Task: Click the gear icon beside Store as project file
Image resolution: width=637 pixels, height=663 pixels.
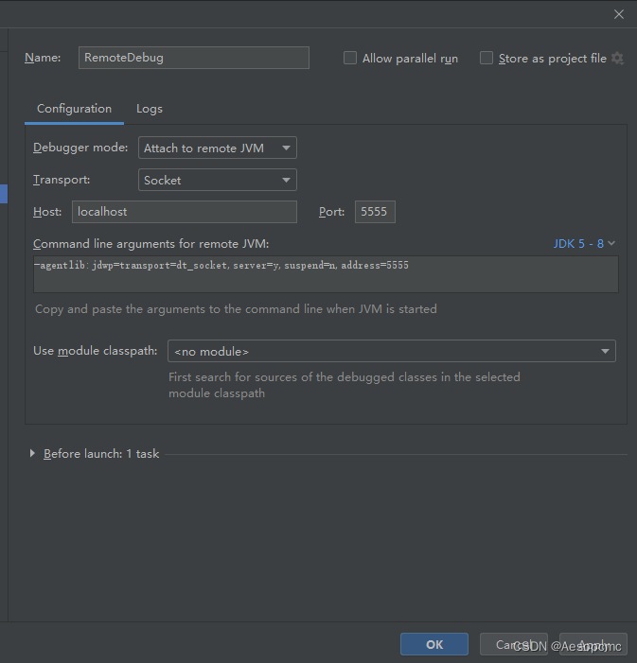Action: 618,59
